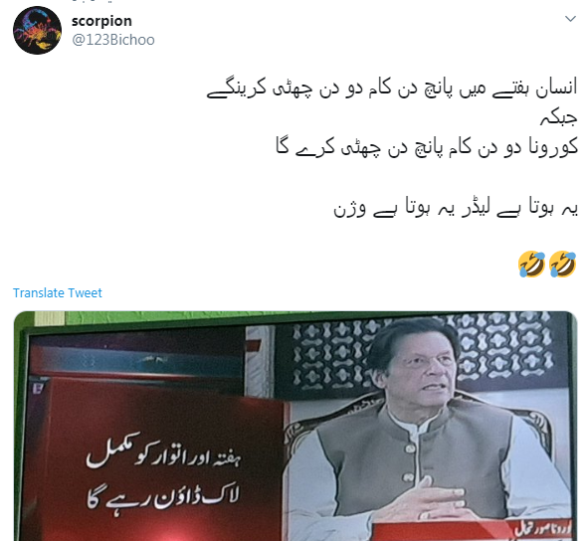
Task: Open the @123Bichoo handle link
Action: [113, 40]
